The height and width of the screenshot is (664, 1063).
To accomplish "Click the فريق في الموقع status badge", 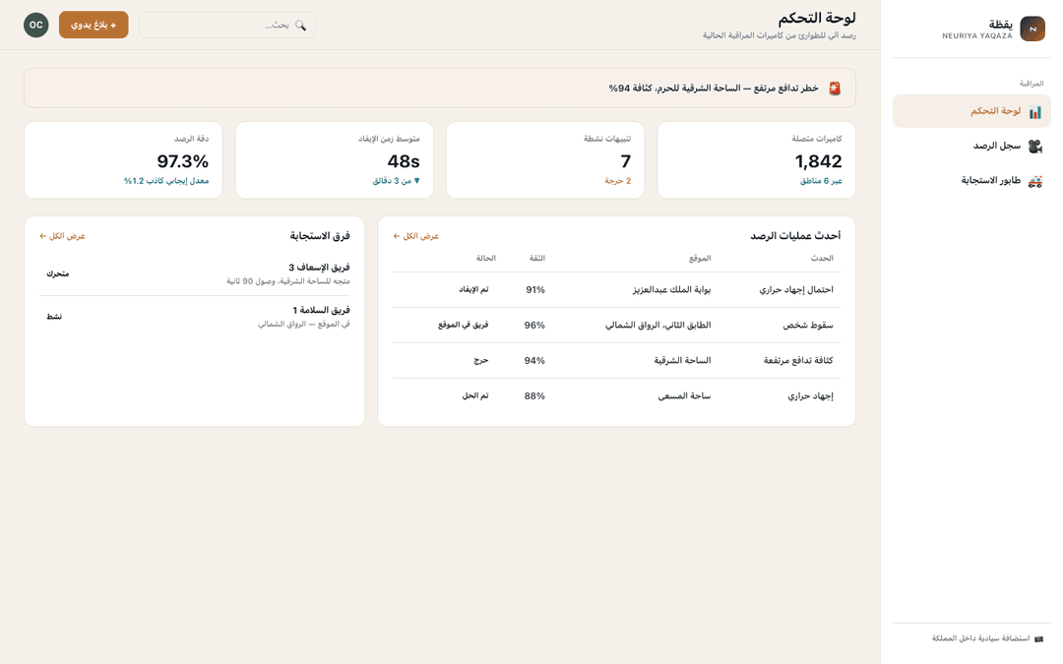I will pyautogui.click(x=463, y=326).
